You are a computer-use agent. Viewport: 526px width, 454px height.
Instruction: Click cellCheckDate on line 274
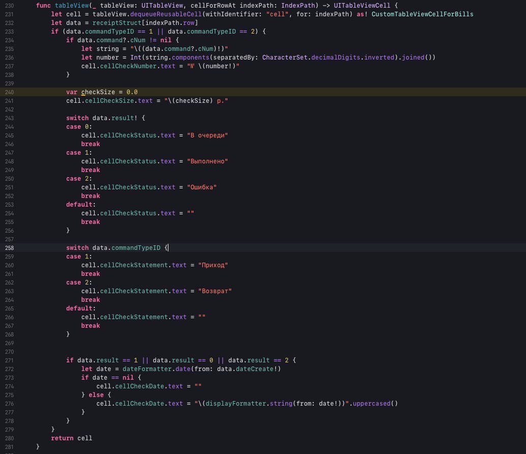[139, 386]
